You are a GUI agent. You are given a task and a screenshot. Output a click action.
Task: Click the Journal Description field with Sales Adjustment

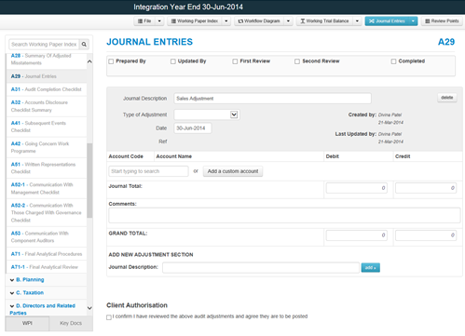point(272,99)
